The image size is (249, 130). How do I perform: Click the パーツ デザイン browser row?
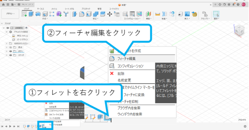click(x=20, y=40)
